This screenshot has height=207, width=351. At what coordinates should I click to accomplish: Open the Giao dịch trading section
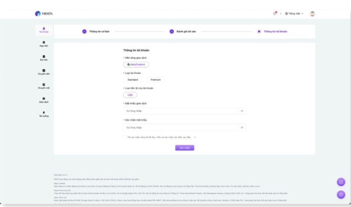[44, 100]
